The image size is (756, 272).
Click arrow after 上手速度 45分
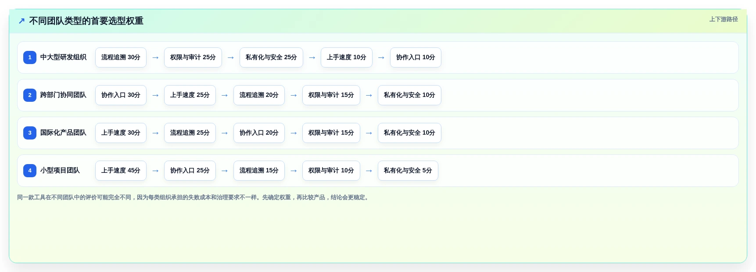click(155, 171)
